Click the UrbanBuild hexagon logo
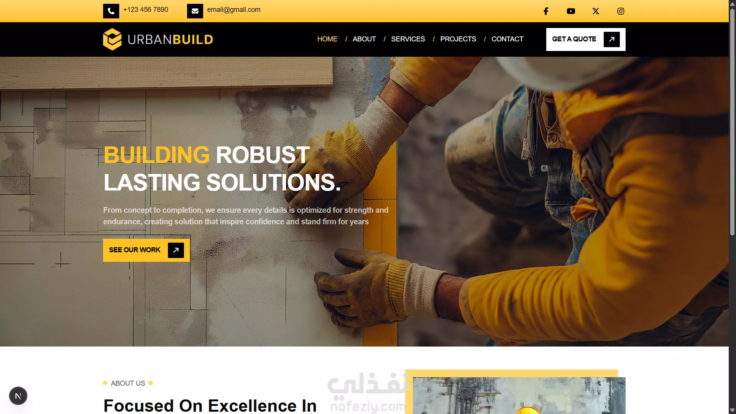Image resolution: width=736 pixels, height=414 pixels. [112, 39]
